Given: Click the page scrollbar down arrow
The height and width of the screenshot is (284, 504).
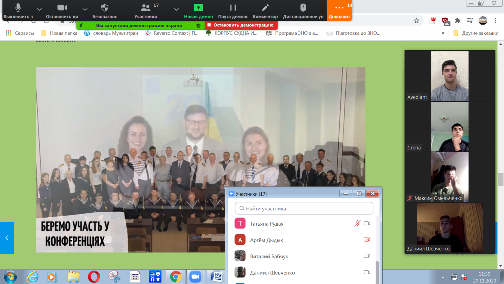Looking at the screenshot, I should coord(501,266).
